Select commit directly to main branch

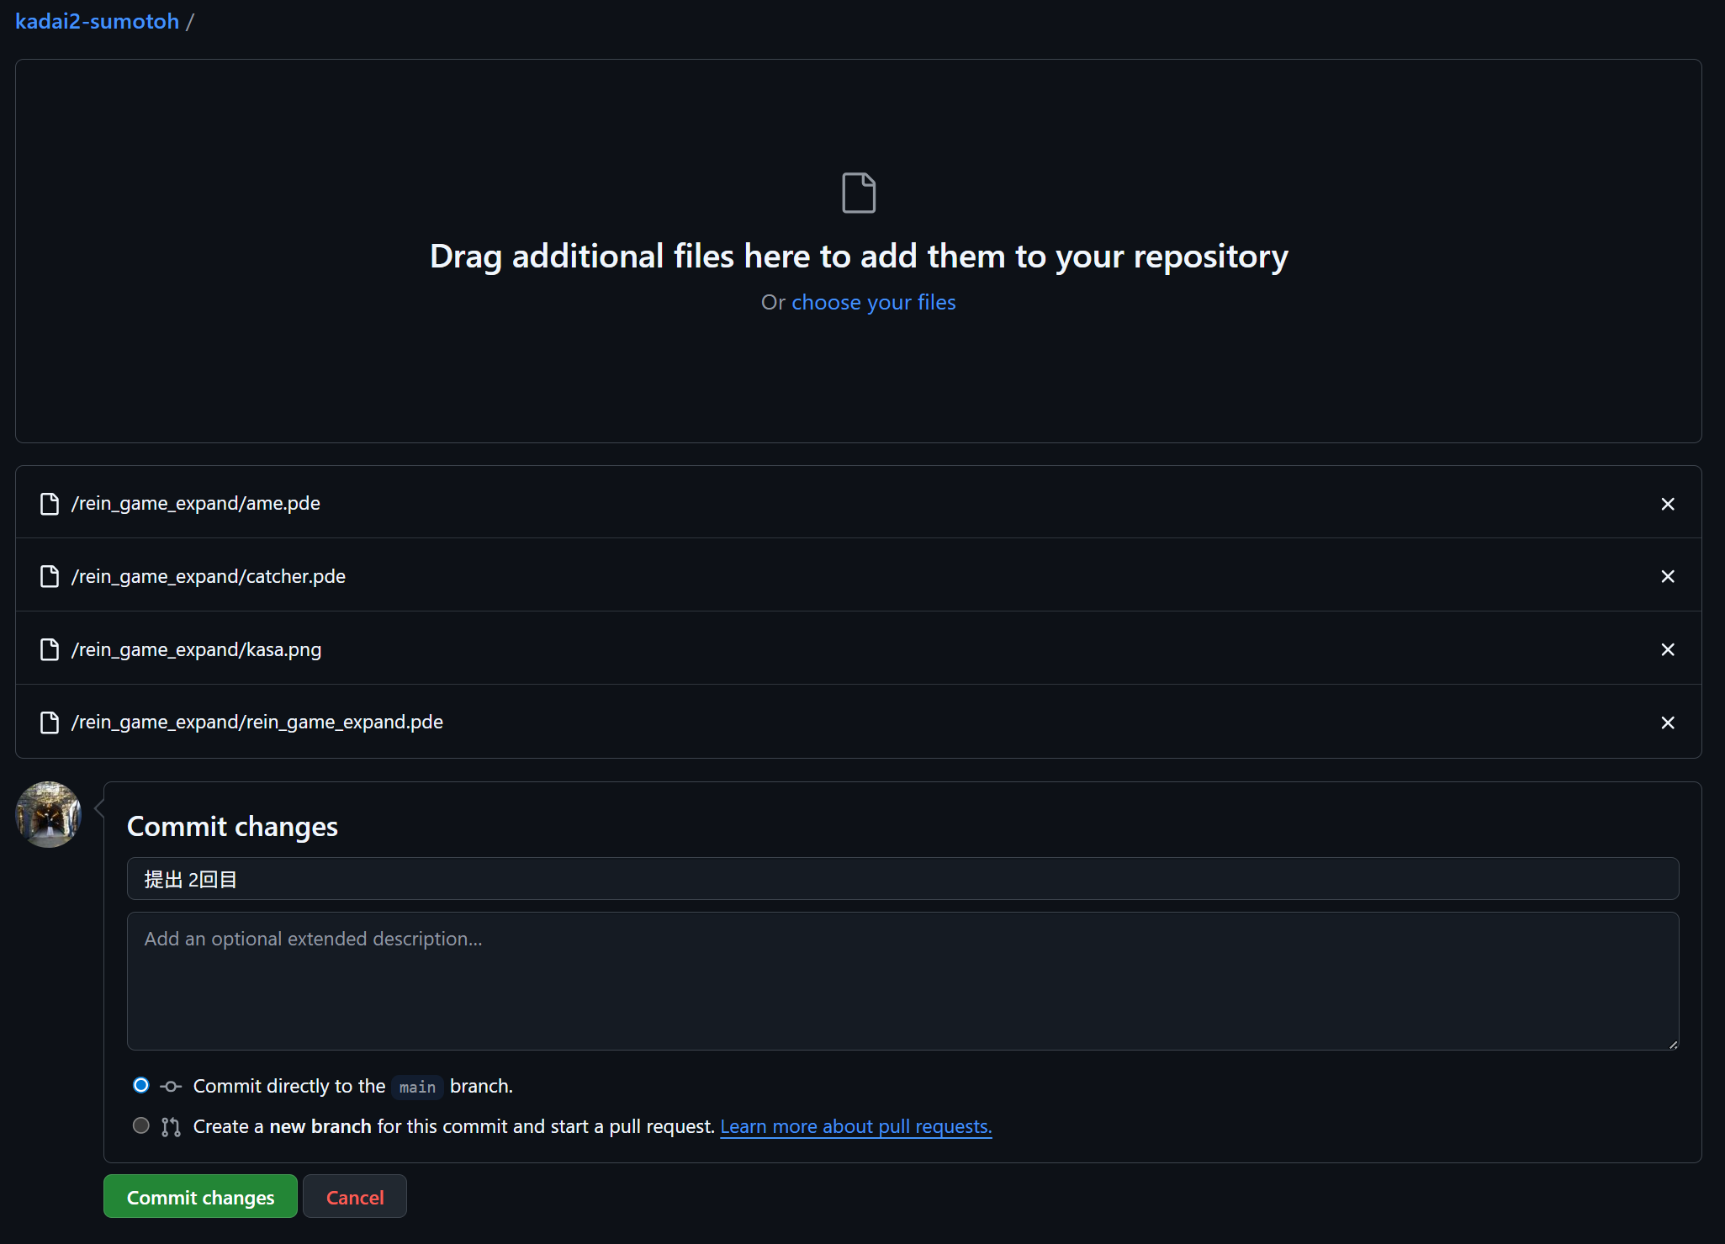pyautogui.click(x=141, y=1085)
